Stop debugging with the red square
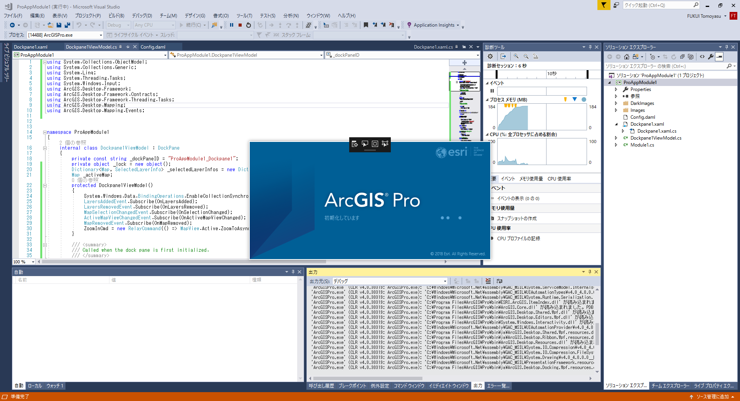The image size is (740, 401). pyautogui.click(x=240, y=25)
